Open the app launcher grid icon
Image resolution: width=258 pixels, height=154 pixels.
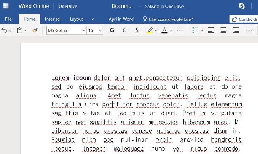[x=6, y=6]
